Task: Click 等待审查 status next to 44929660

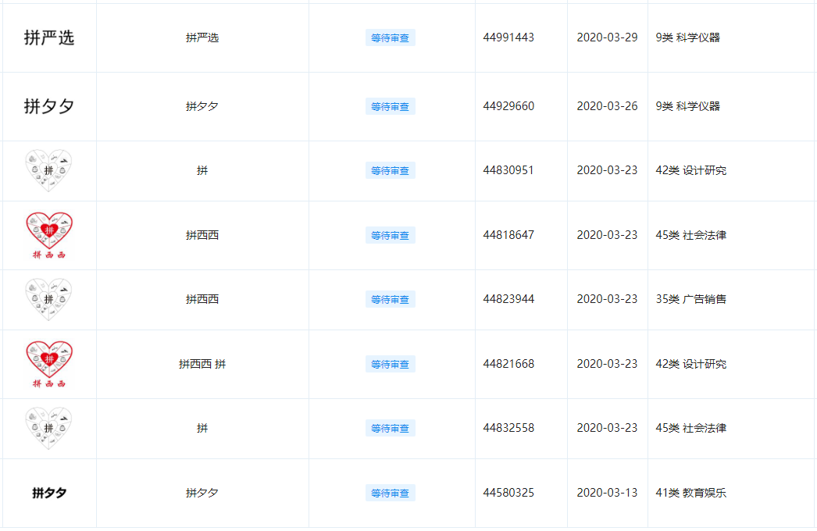Action: tap(391, 106)
